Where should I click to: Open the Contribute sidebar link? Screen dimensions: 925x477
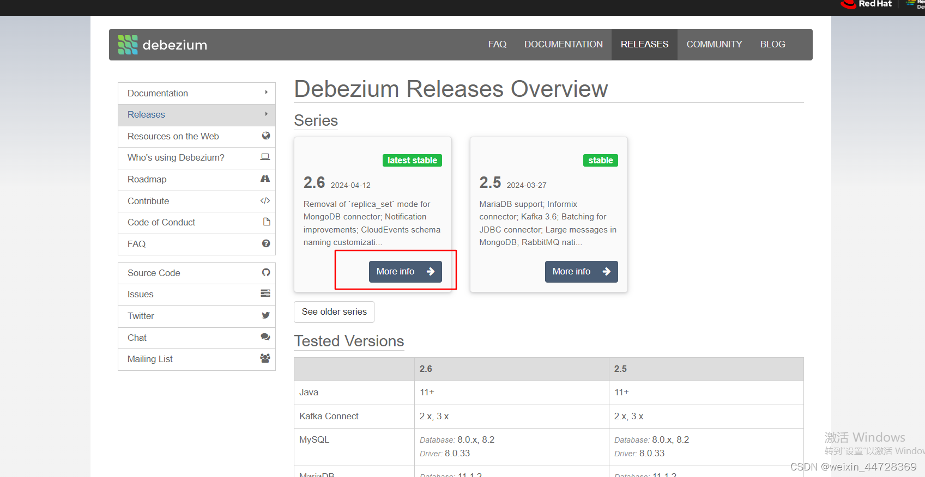(197, 201)
